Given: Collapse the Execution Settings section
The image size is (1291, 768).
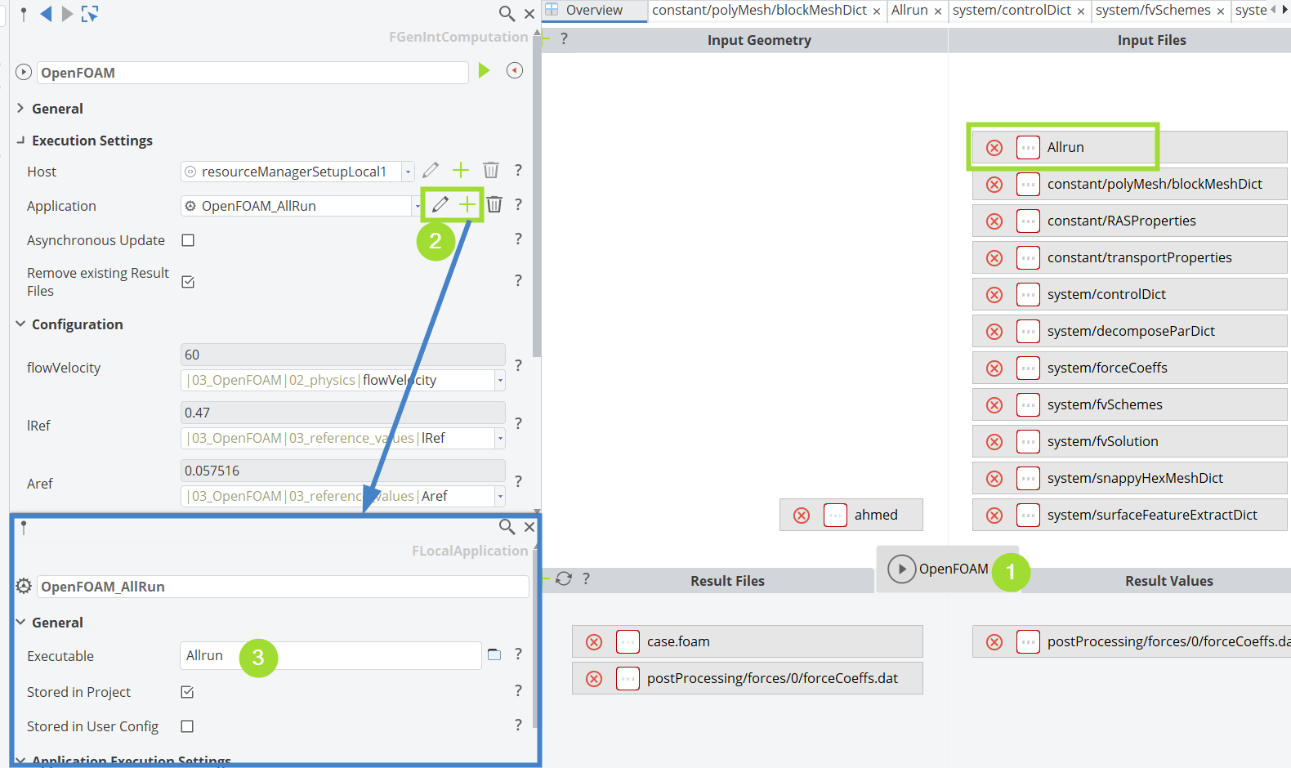Looking at the screenshot, I should click(20, 141).
